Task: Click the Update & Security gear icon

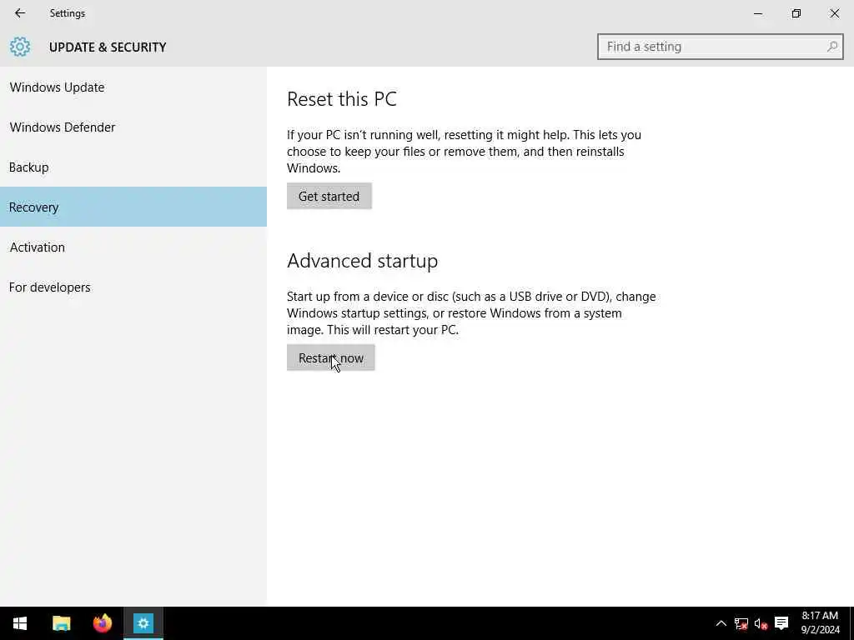Action: coord(20,47)
